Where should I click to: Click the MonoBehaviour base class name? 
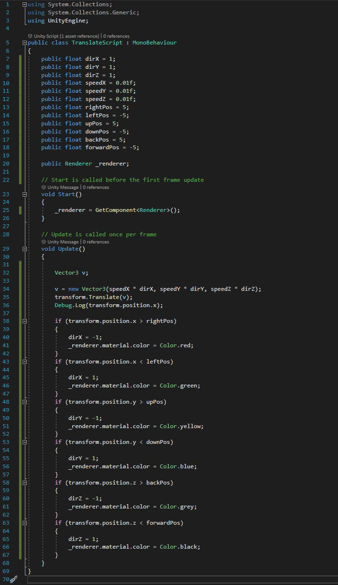pos(154,43)
